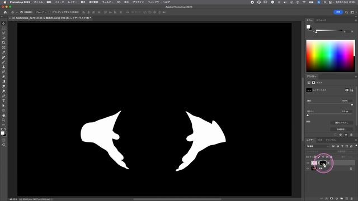
Task: Open the Layer menu
Action: click(x=72, y=2)
